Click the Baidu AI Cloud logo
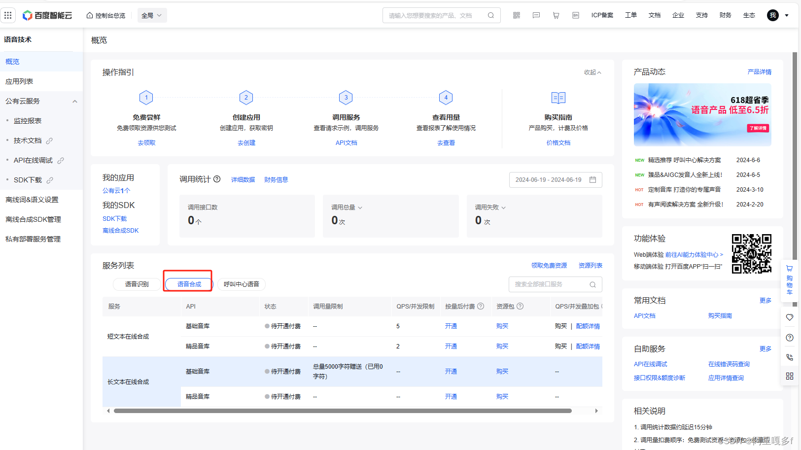The height and width of the screenshot is (450, 801). 47,15
